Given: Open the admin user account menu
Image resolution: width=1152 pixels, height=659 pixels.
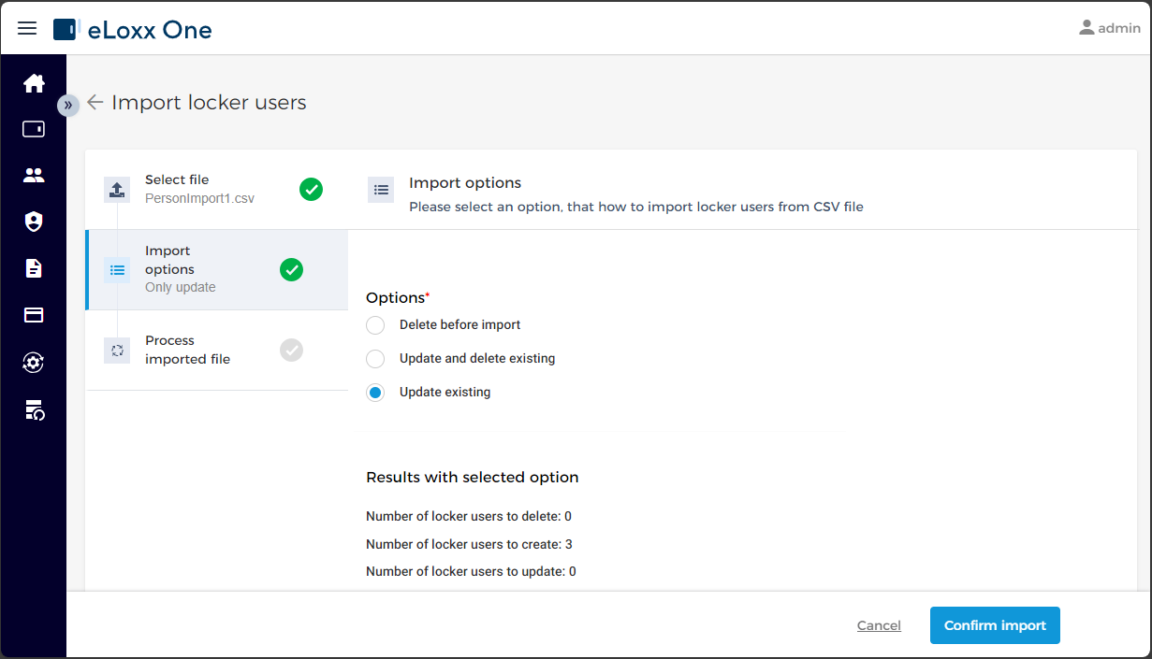Looking at the screenshot, I should [1110, 28].
